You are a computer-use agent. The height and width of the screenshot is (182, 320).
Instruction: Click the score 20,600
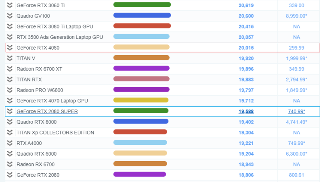(x=246, y=16)
